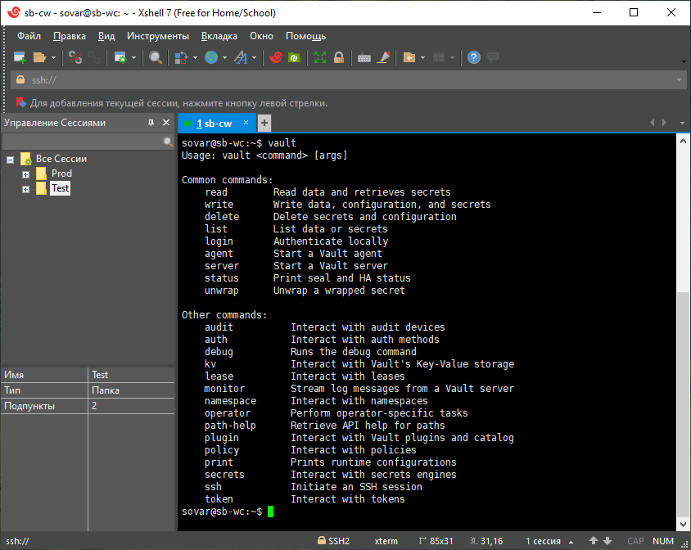Add a new tab with plus button
The image size is (691, 550).
[264, 123]
